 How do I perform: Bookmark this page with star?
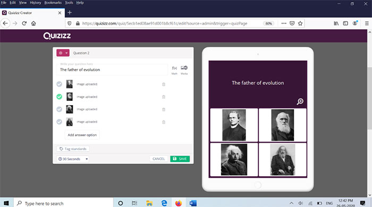[x=300, y=23]
